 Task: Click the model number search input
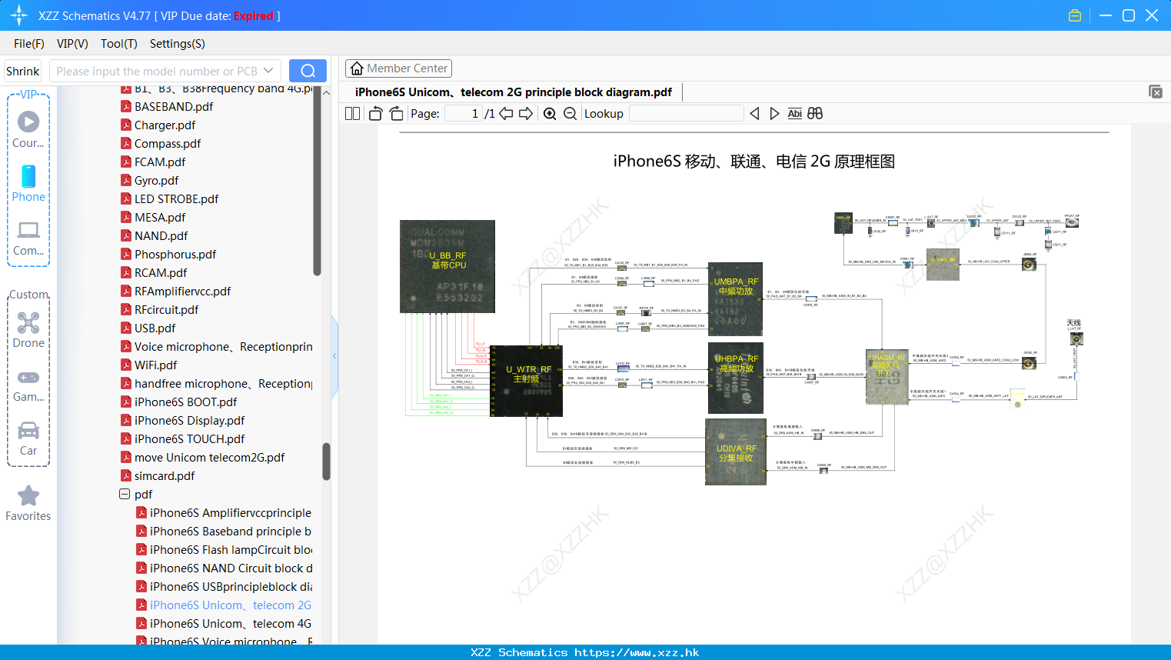tap(156, 71)
